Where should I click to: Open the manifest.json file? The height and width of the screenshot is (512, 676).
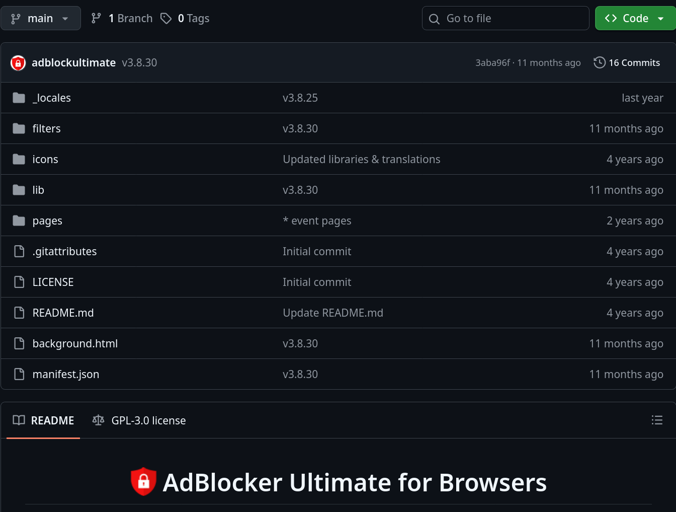66,375
